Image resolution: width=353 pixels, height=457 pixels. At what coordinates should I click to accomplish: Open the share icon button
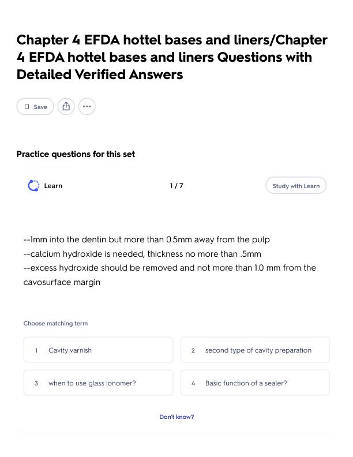tap(66, 106)
